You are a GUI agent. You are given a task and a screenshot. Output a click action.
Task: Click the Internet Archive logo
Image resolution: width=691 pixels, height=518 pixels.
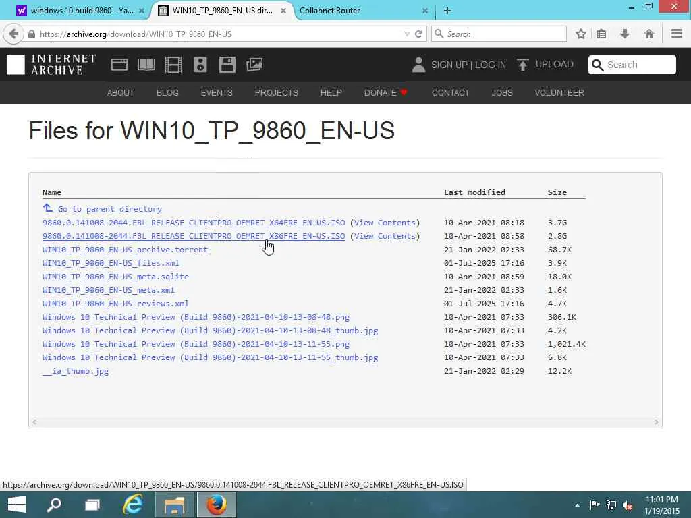click(x=51, y=65)
